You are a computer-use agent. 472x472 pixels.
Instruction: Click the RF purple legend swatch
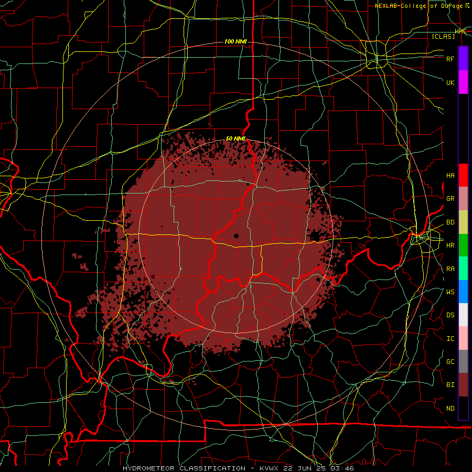[x=463, y=59]
